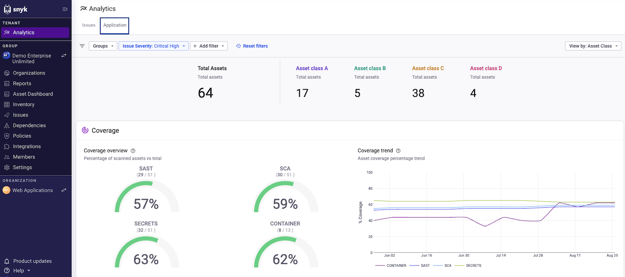Click the Coverage trend help icon
Screen dimensions: 625x277
[398, 151]
